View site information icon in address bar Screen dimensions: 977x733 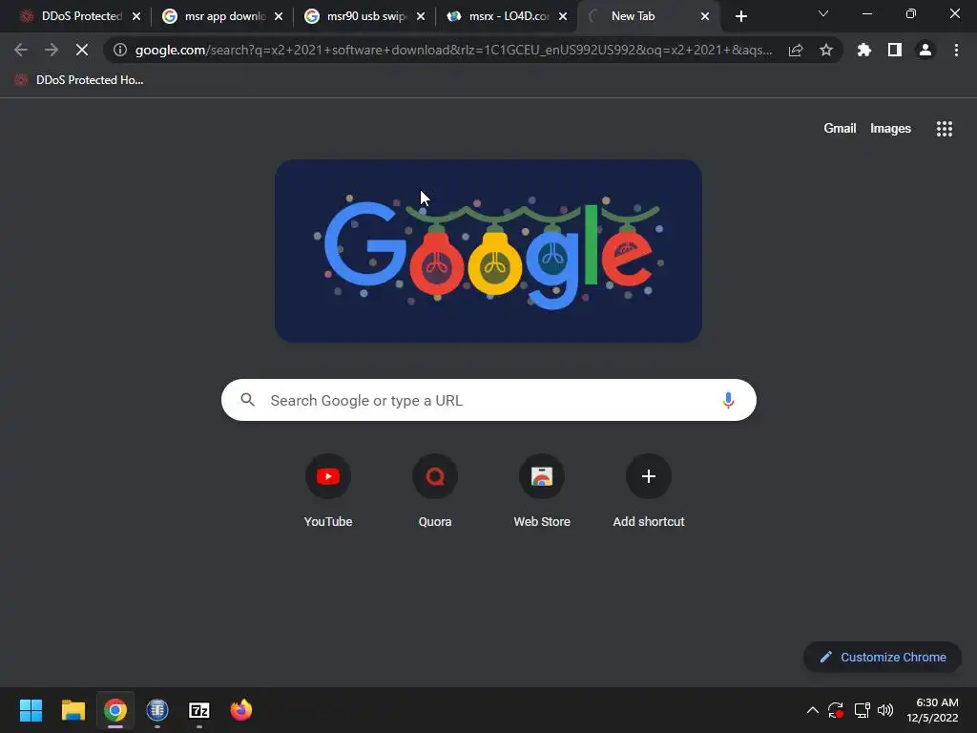tap(120, 50)
